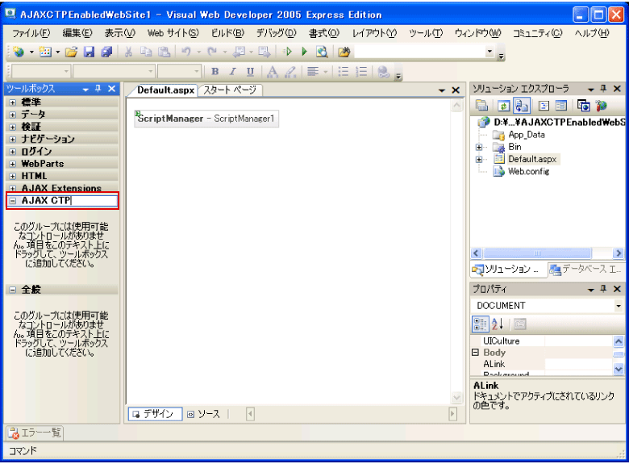
Task: Start debugging with the green play icon
Action: [304, 52]
